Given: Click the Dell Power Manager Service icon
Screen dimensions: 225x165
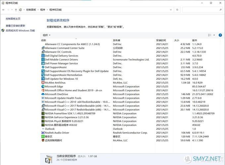Looking at the screenshot, I should point(43,64).
